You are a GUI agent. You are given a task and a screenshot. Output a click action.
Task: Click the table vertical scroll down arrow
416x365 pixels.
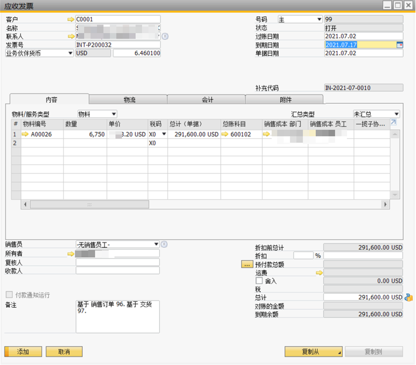tap(395, 195)
